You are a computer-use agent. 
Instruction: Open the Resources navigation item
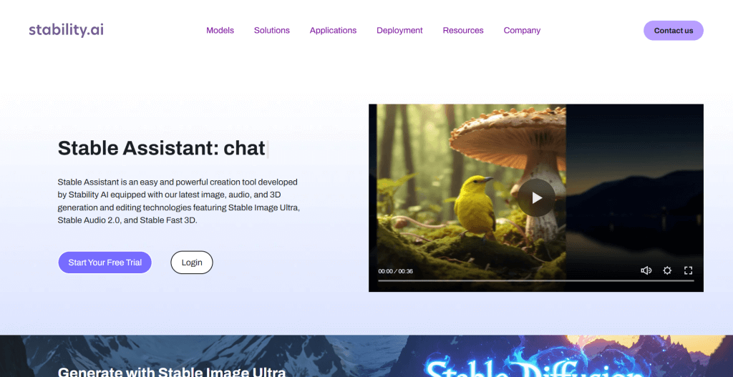(462, 31)
